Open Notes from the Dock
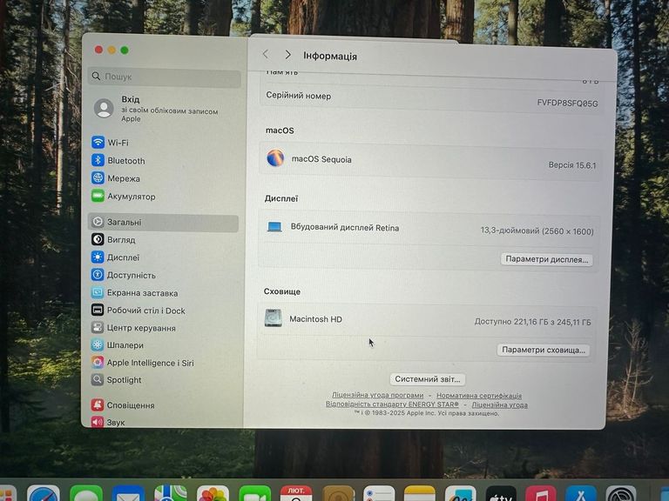This screenshot has height=501, width=669. tap(419, 494)
